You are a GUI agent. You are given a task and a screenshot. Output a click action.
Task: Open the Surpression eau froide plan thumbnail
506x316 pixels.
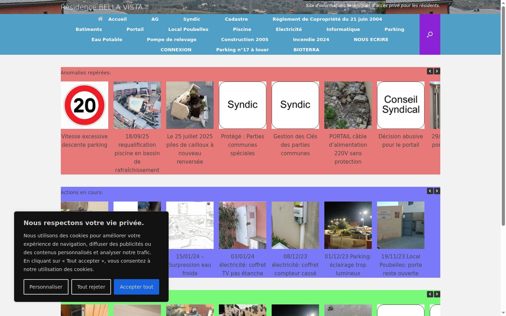point(190,225)
